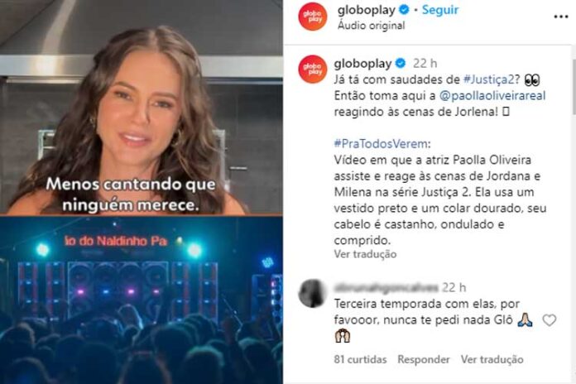Click the video of Paolla Oliveira to pause
This screenshot has height=384, width=576.
[142, 108]
